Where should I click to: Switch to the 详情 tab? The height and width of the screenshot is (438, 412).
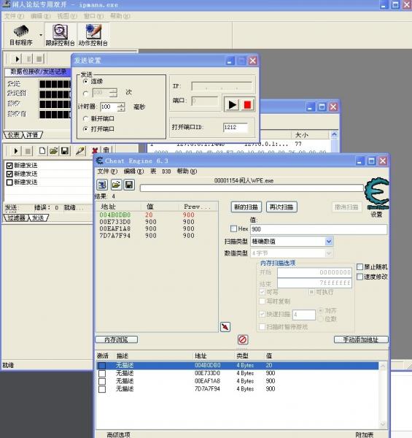(x=32, y=135)
